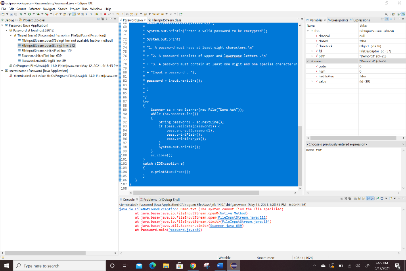Image resolution: width=406 pixels, height=271 pixels.
Task: Expand the 'value' variable node
Action: 312,81
